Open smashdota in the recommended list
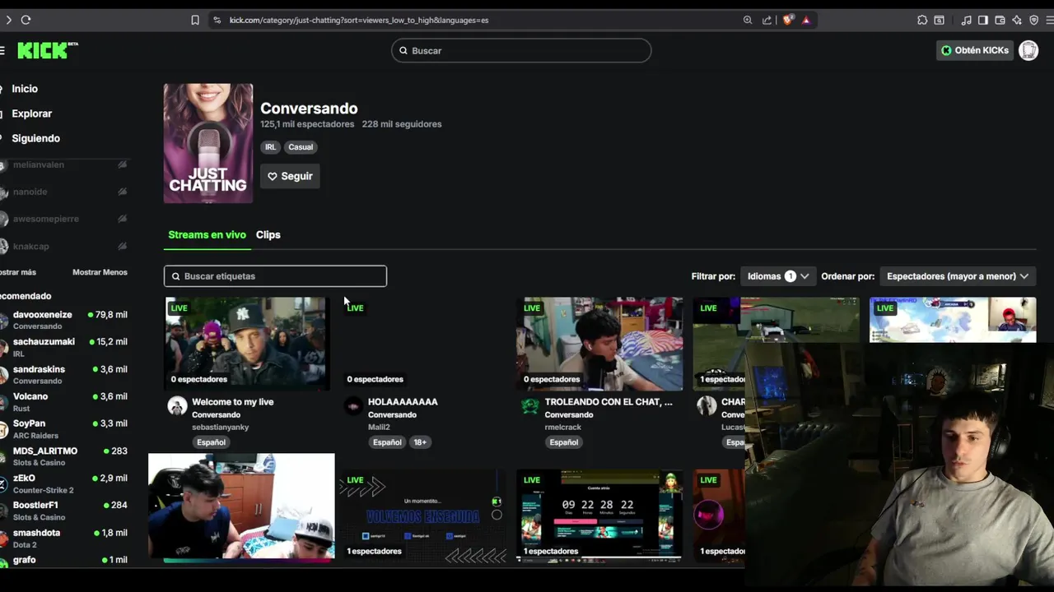1054x592 pixels. click(x=64, y=537)
